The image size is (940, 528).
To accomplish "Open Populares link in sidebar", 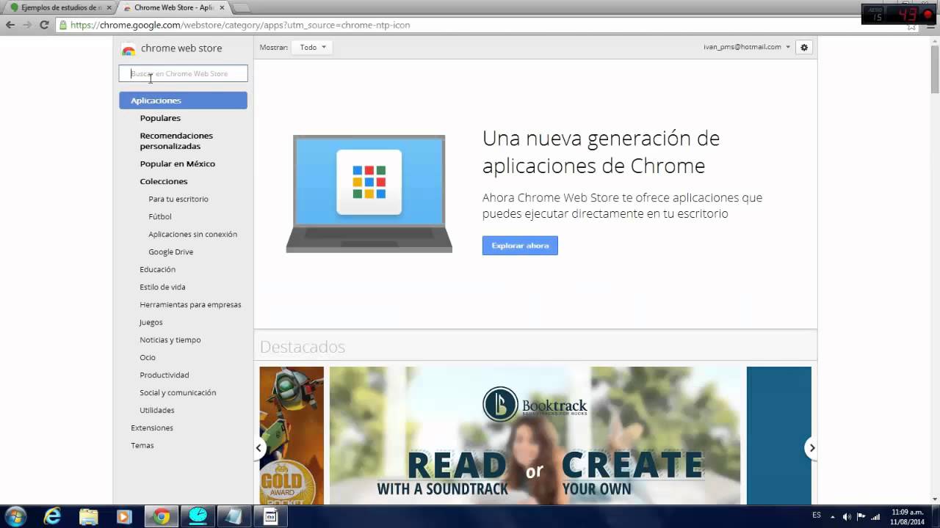I will click(160, 118).
